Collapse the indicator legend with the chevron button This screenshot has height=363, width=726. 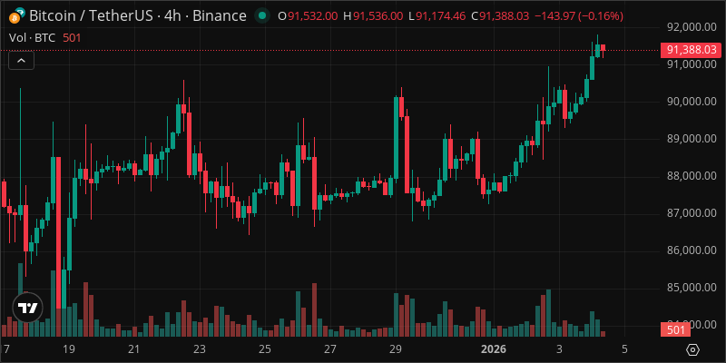point(21,61)
